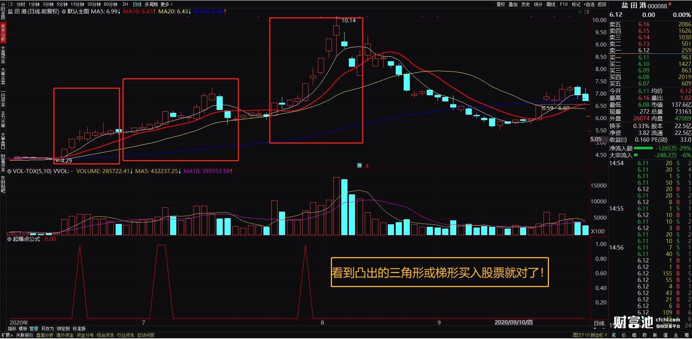Viewport: 692px width, 339px height.
Task: Open the 统计 statistics menu
Action: (x=538, y=4)
